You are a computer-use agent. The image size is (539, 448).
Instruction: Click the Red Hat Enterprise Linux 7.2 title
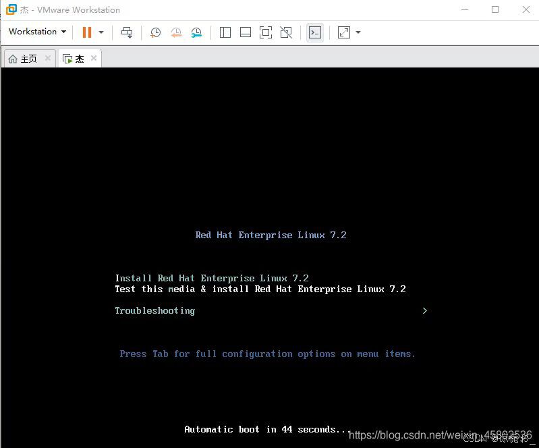point(271,235)
